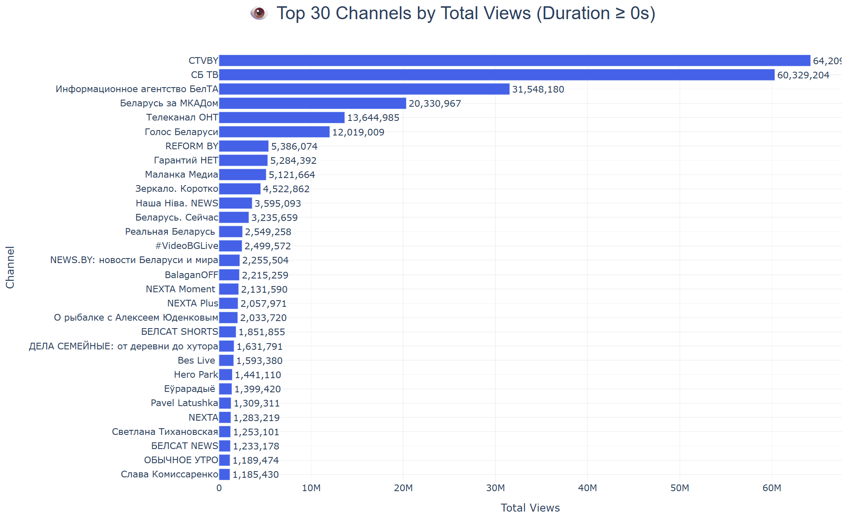Viewport: 843px width, 527px height.
Task: Click the chart title text
Action: click(x=466, y=13)
